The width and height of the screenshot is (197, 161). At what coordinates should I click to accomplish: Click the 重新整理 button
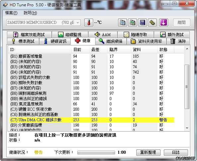tap(148, 152)
